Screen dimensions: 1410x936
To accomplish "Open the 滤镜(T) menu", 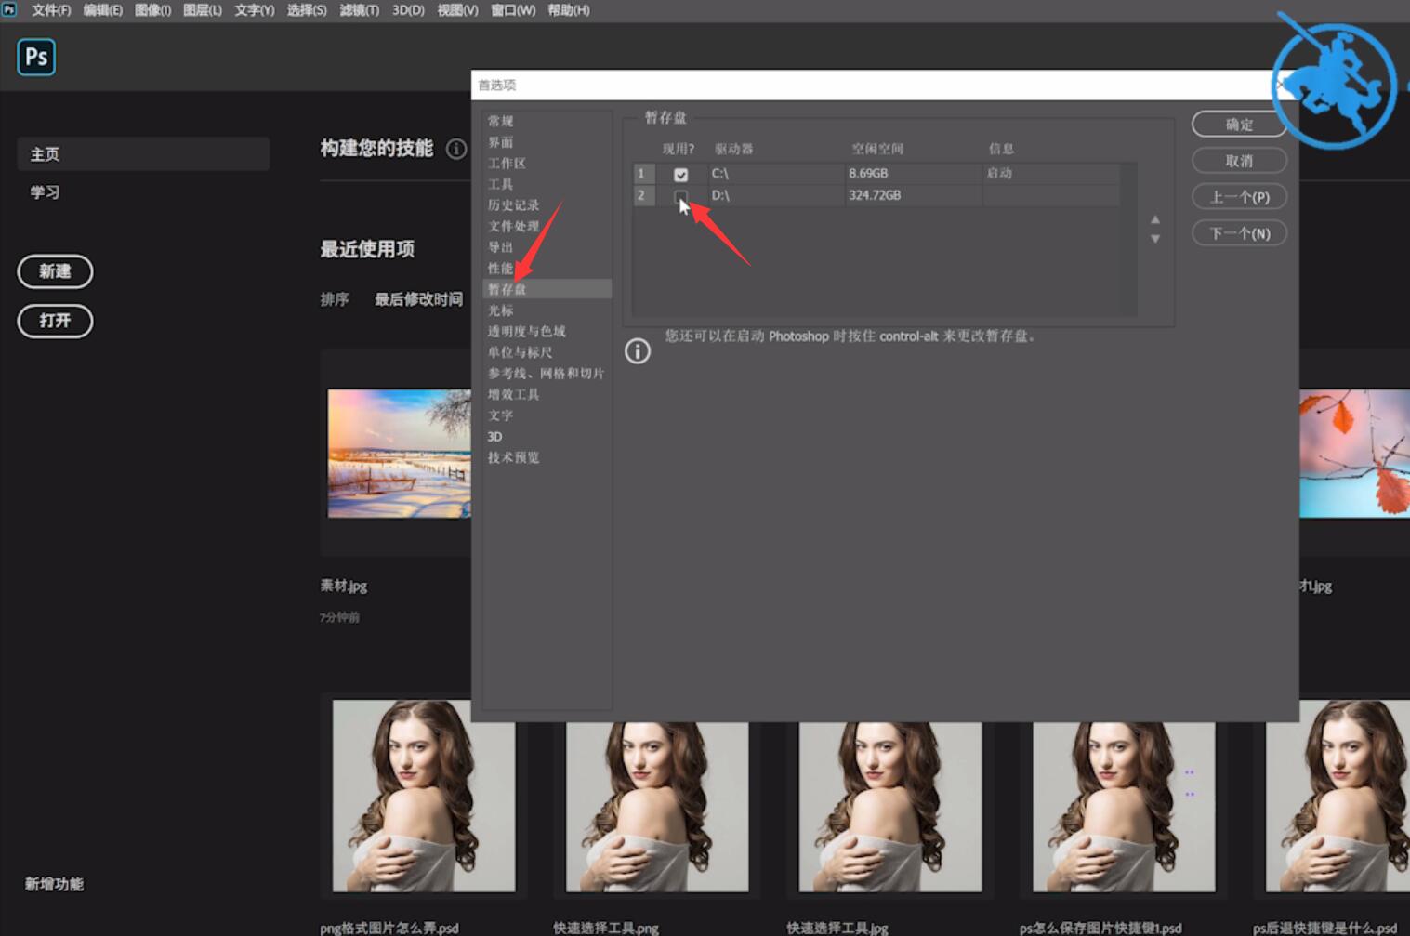I will [359, 10].
